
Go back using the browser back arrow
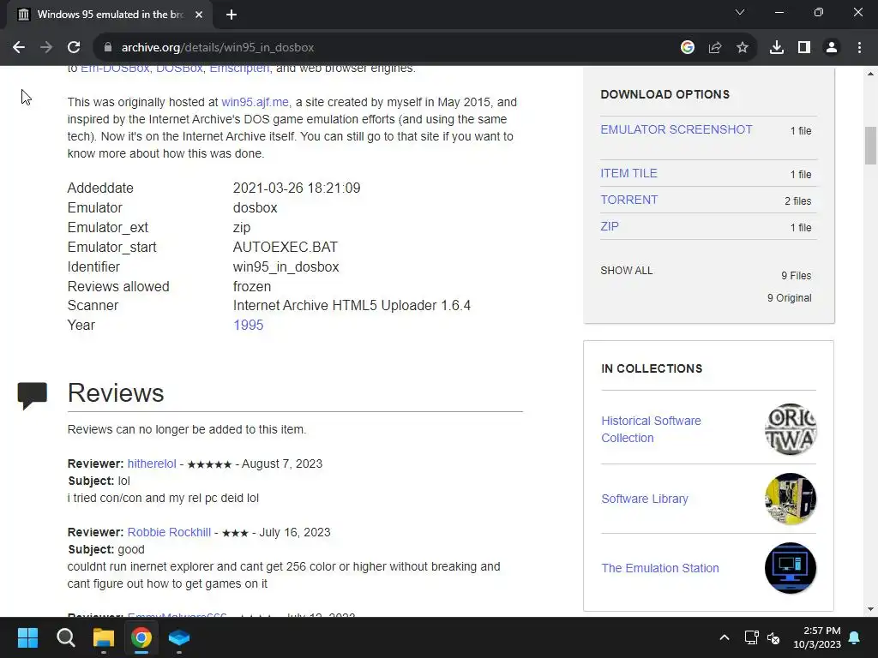[x=19, y=48]
